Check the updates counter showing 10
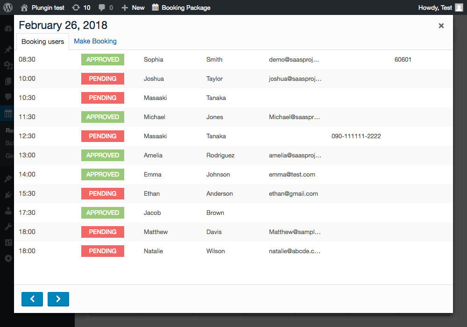Viewport: 467px width, 327px height. [x=81, y=7]
